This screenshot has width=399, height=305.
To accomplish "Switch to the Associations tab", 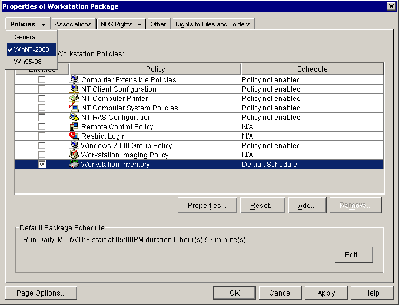I will pyautogui.click(x=73, y=24).
